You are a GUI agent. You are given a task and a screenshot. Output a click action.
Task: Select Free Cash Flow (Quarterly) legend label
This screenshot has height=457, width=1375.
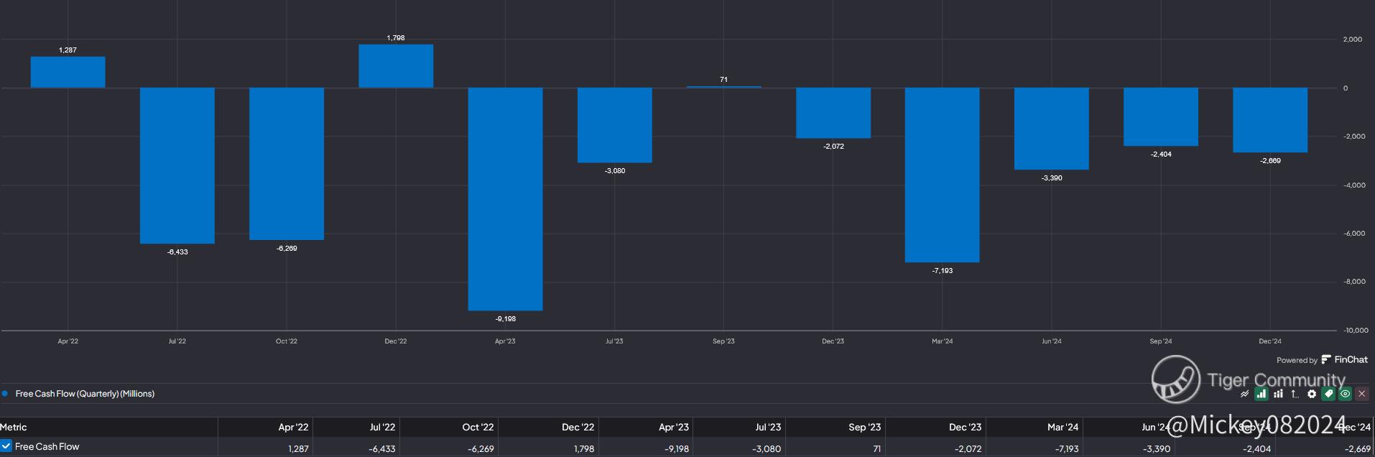85,394
